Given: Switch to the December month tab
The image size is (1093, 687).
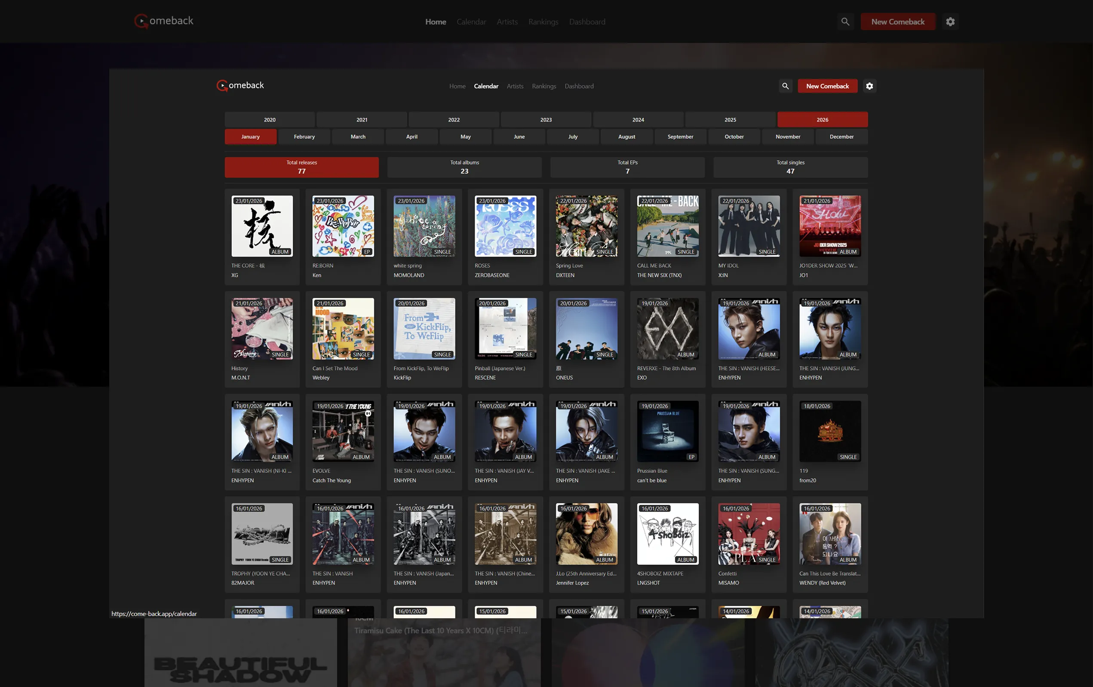Looking at the screenshot, I should point(841,137).
